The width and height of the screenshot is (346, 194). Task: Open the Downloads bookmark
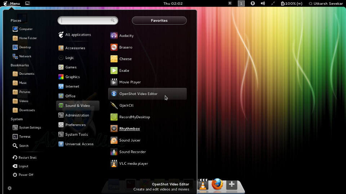click(x=27, y=110)
